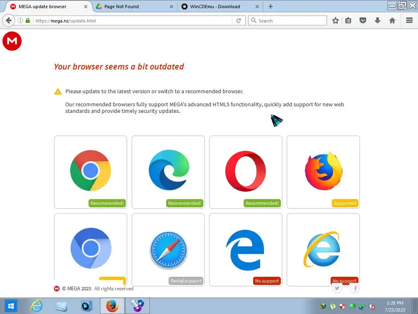Click the legacy Edge browser card

pos(246,250)
